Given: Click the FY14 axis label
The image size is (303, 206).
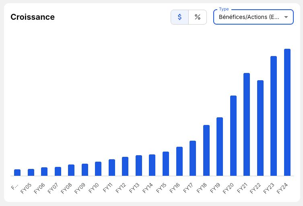Looking at the screenshot, I should pyautogui.click(x=148, y=188).
